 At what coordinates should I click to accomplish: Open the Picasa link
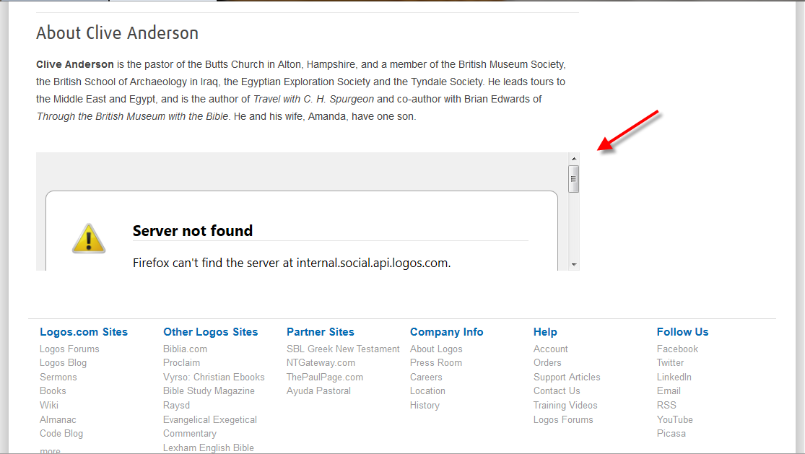click(671, 434)
